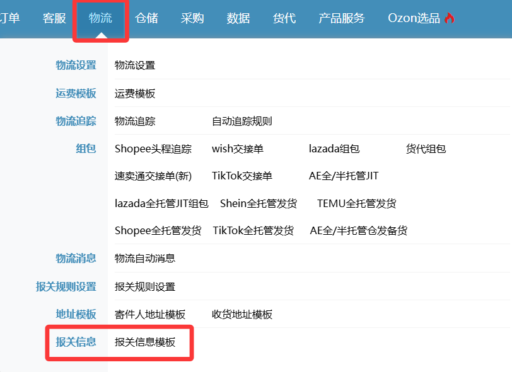Open the 货代 navigation tab

284,18
